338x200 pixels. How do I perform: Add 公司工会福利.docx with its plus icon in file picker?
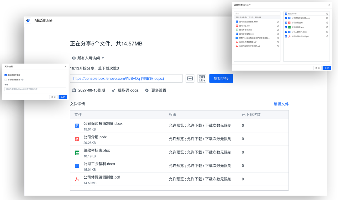coord(278,34)
